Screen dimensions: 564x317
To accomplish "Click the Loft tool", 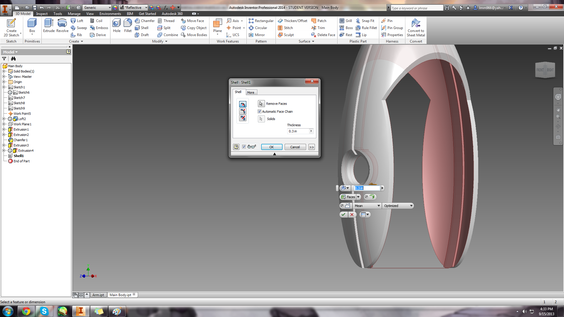I will point(77,21).
